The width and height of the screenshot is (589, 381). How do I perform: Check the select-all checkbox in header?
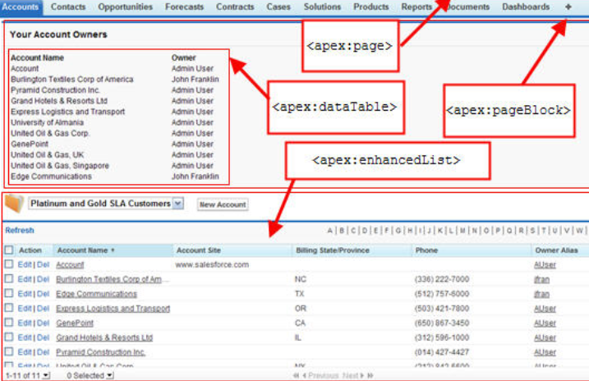pyautogui.click(x=8, y=250)
